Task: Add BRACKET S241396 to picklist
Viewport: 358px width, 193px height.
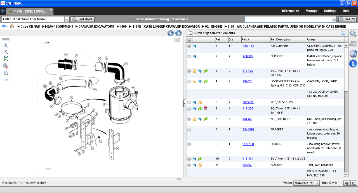Action: tap(189, 129)
